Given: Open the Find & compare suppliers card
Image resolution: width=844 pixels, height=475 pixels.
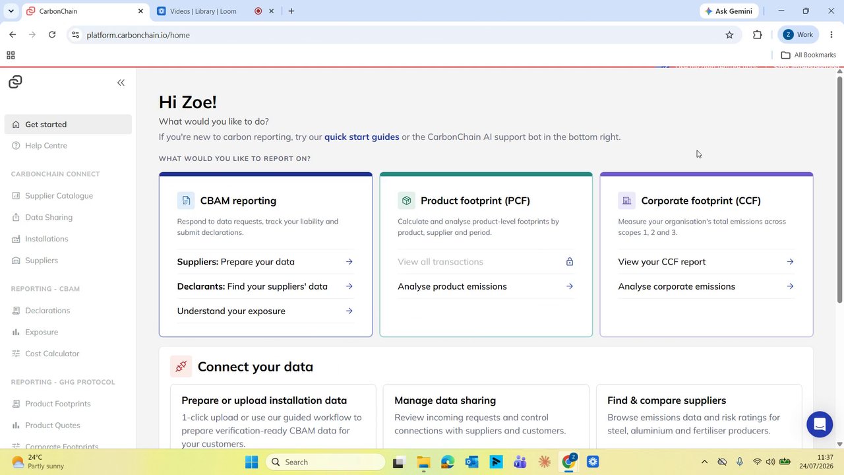Looking at the screenshot, I should [699, 417].
